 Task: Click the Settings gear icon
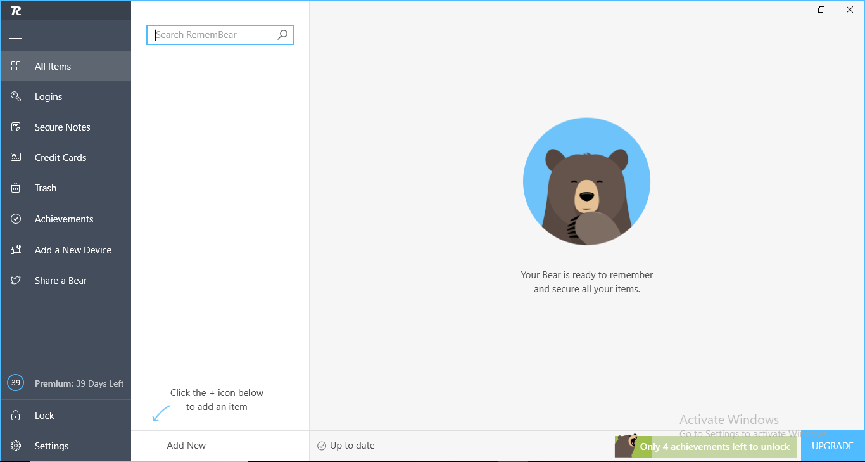click(16, 446)
